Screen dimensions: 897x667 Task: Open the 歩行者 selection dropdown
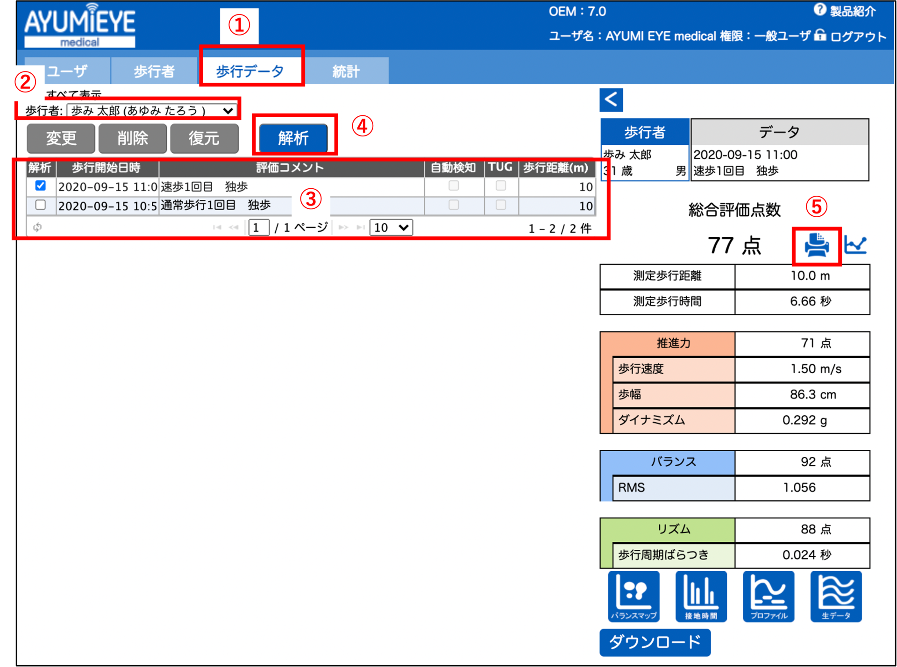click(152, 111)
